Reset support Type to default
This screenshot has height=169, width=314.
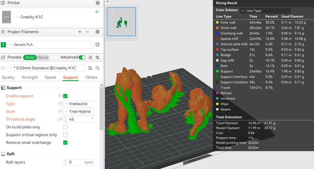pyautogui.click(x=60, y=104)
